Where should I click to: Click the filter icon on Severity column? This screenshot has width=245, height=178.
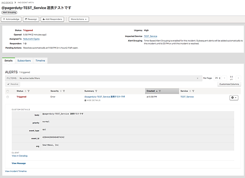pyautogui.click(x=64, y=91)
